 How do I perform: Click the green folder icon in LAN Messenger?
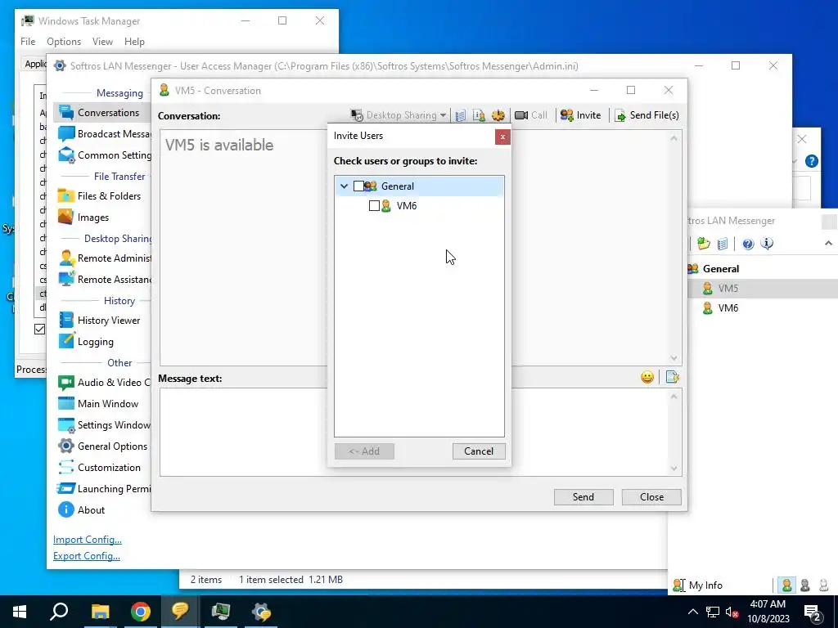click(x=704, y=244)
